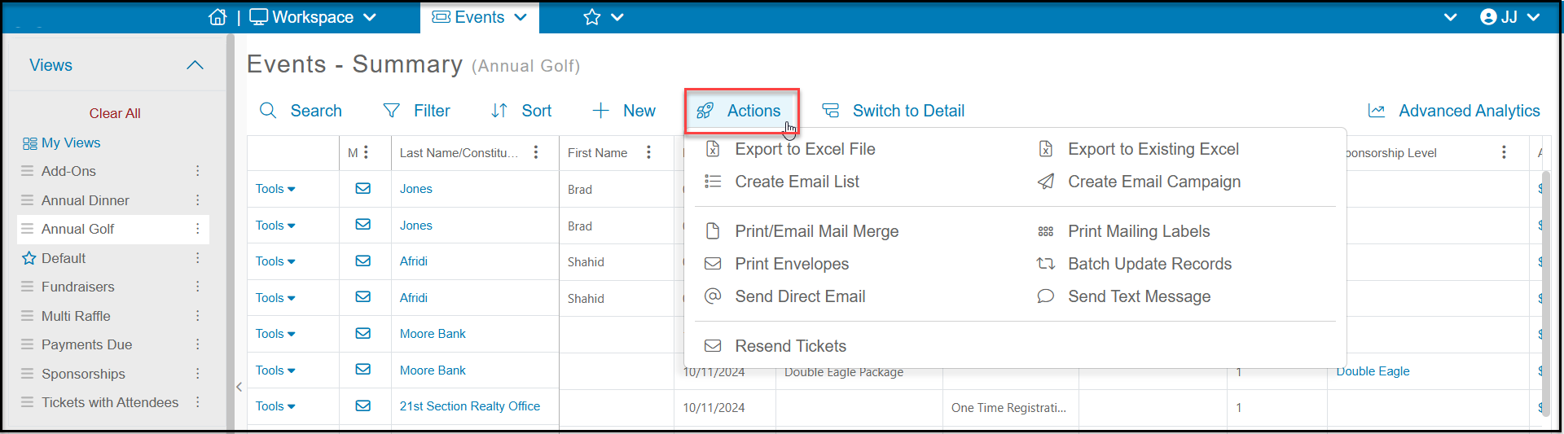The width and height of the screenshot is (1564, 434).
Task: Open options menu for Annual Golf view
Action: (197, 229)
